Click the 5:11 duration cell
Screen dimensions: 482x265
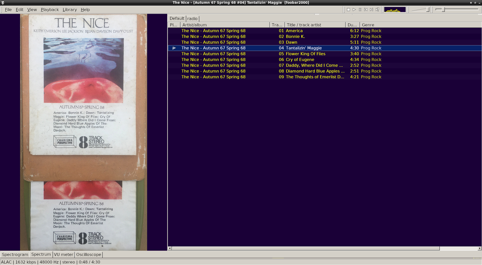tap(354, 42)
